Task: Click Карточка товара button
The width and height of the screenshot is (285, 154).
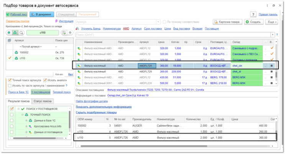Action: 227,22
